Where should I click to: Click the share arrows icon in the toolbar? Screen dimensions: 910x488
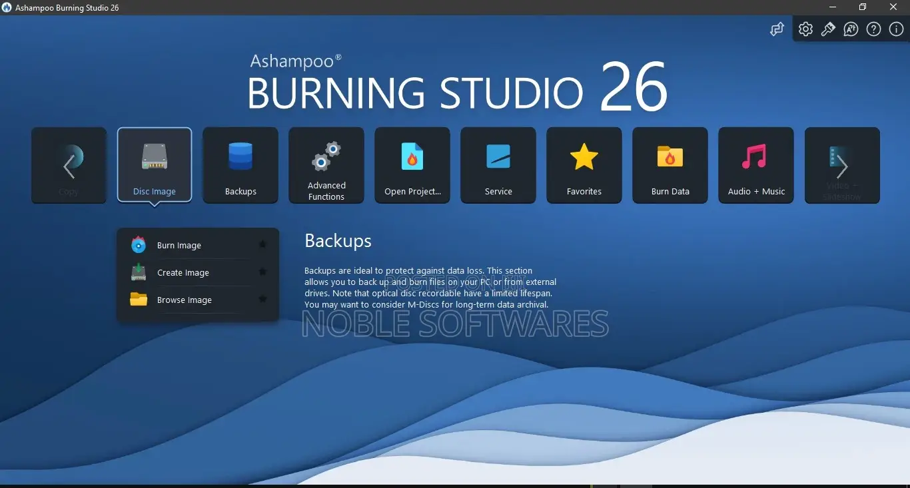click(777, 29)
